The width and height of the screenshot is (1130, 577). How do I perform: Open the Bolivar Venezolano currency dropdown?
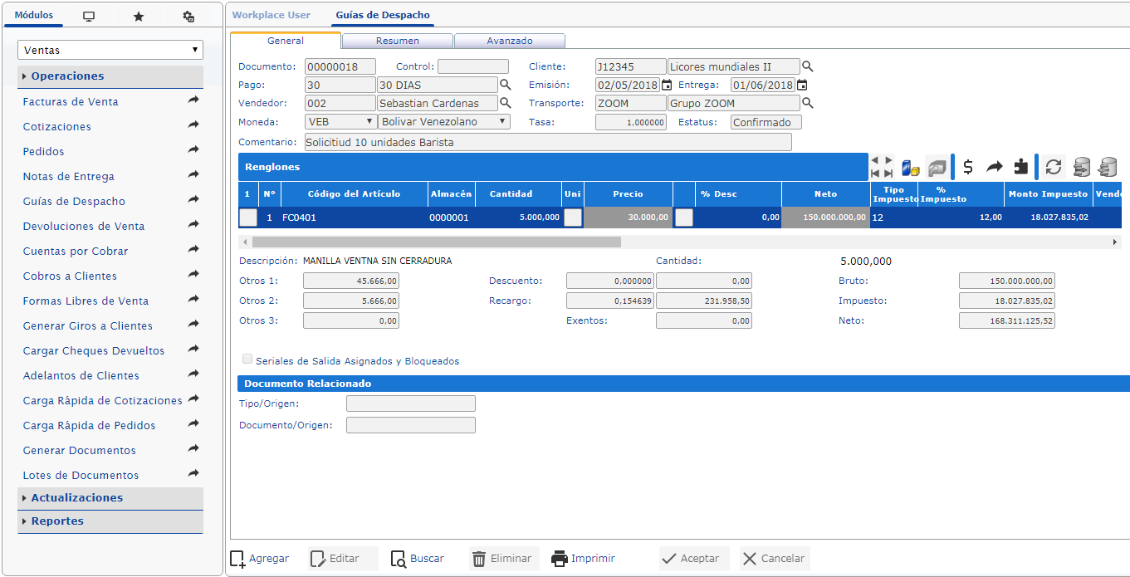click(x=444, y=121)
